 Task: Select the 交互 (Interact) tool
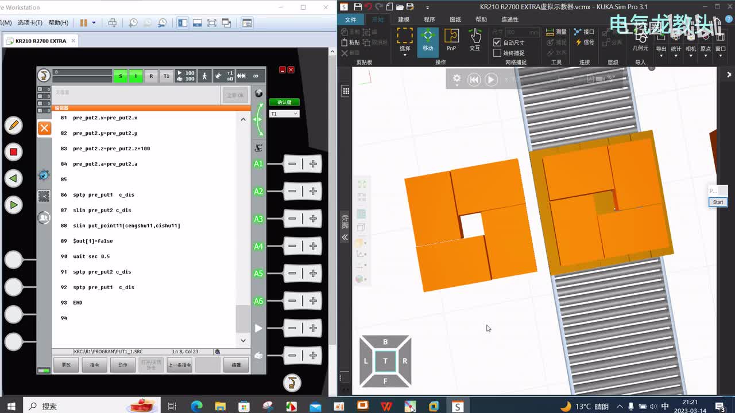tap(475, 40)
